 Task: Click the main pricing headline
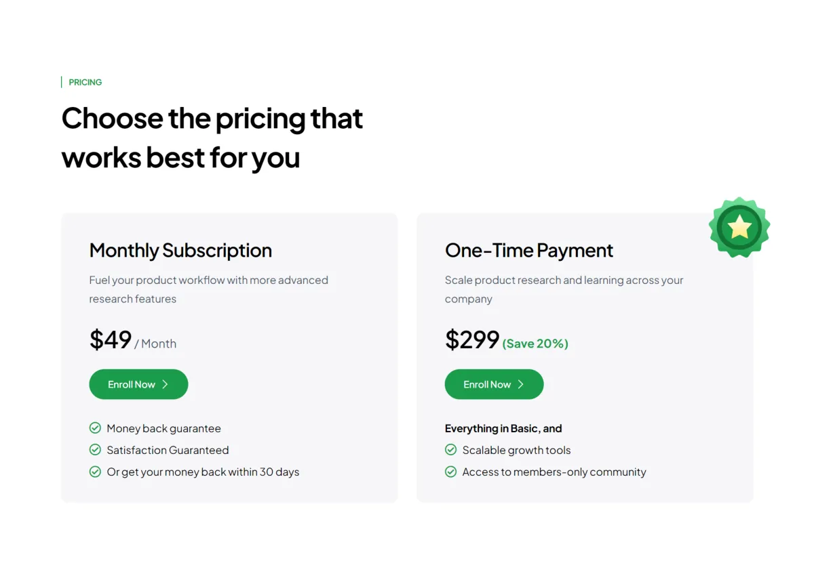tap(212, 138)
